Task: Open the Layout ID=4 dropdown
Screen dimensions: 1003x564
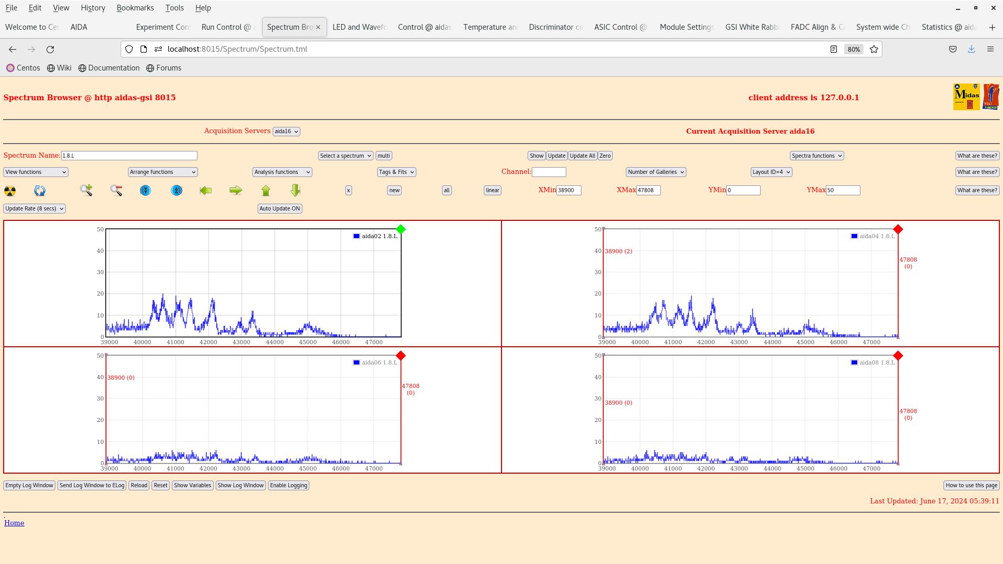Action: (772, 172)
